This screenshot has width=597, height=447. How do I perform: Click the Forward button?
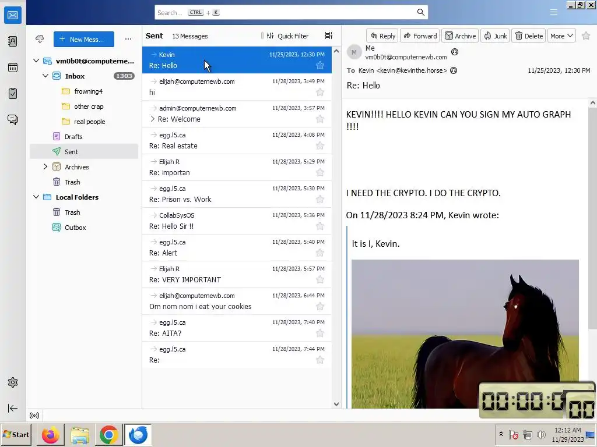click(x=420, y=36)
